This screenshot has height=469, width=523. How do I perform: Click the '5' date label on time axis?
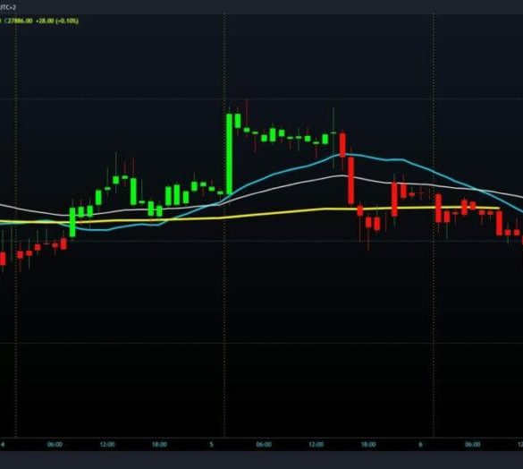click(x=211, y=444)
